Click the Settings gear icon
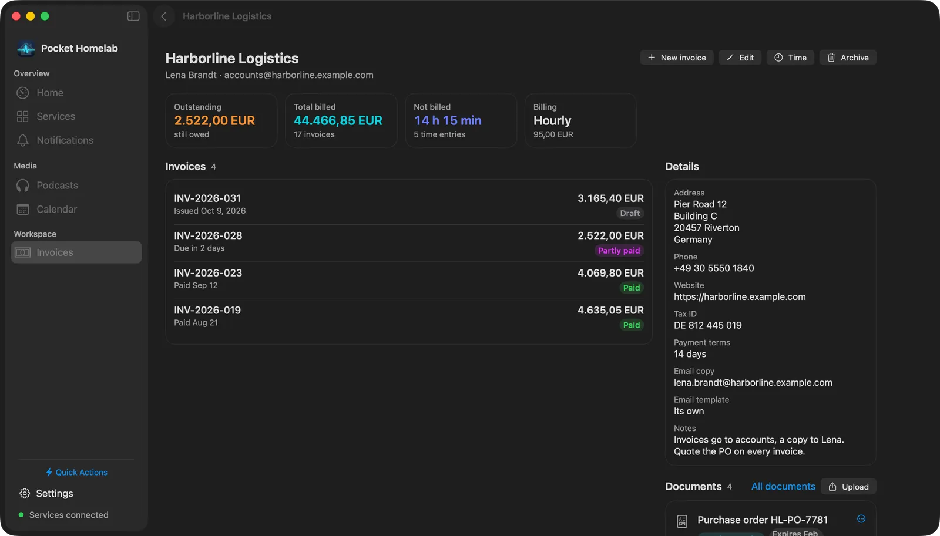The image size is (940, 536). coord(25,494)
